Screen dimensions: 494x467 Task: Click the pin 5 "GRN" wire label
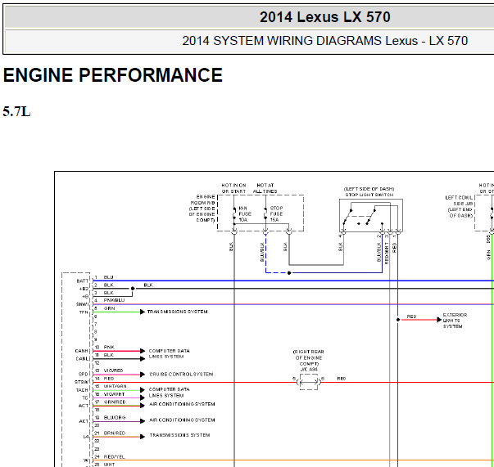tap(109, 308)
